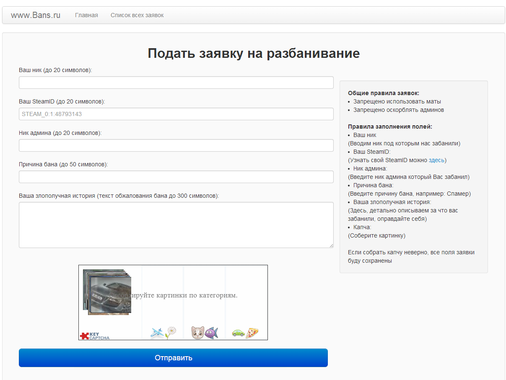This screenshot has height=380, width=506.
Task: Open the Главная navigation item
Action: (x=86, y=15)
